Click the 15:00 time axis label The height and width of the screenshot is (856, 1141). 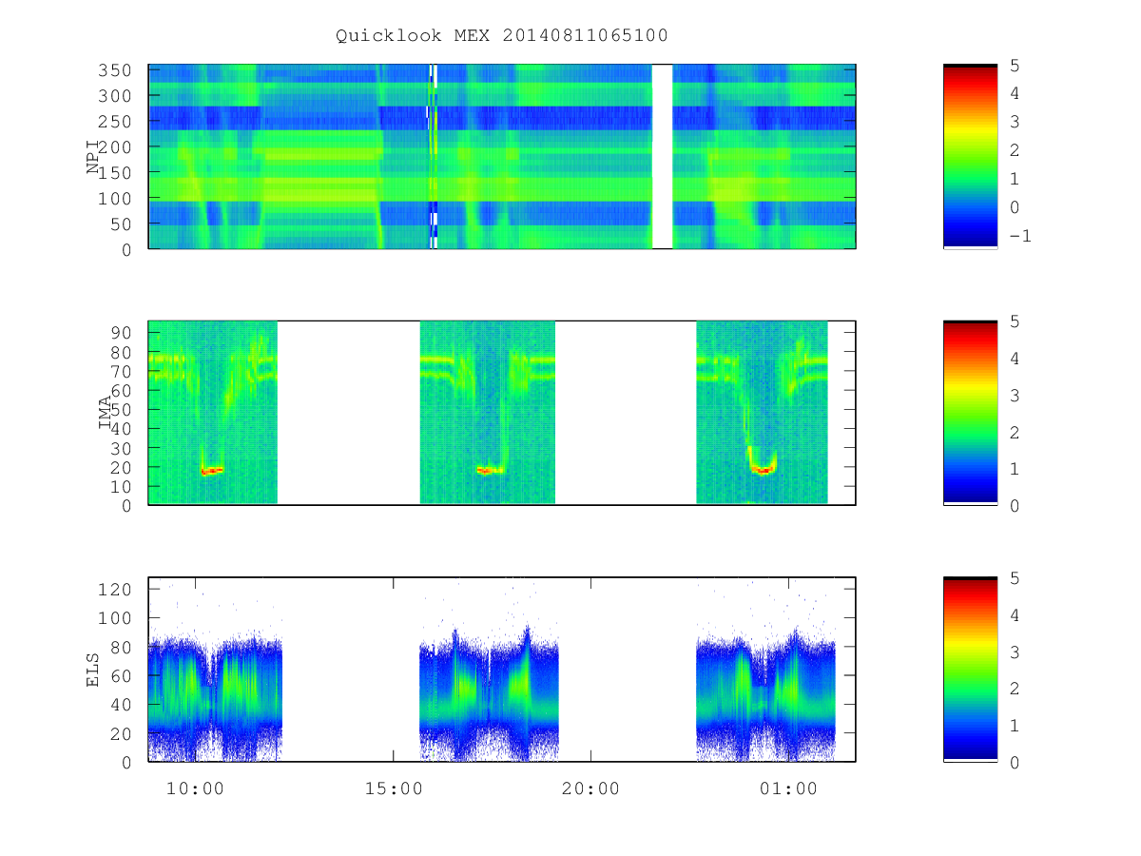tap(394, 788)
